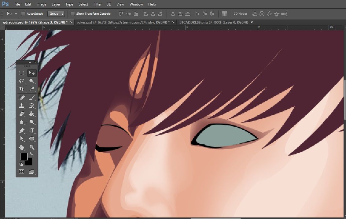The width and height of the screenshot is (346, 219).
Task: Open the Layer menu
Action: coord(56,4)
